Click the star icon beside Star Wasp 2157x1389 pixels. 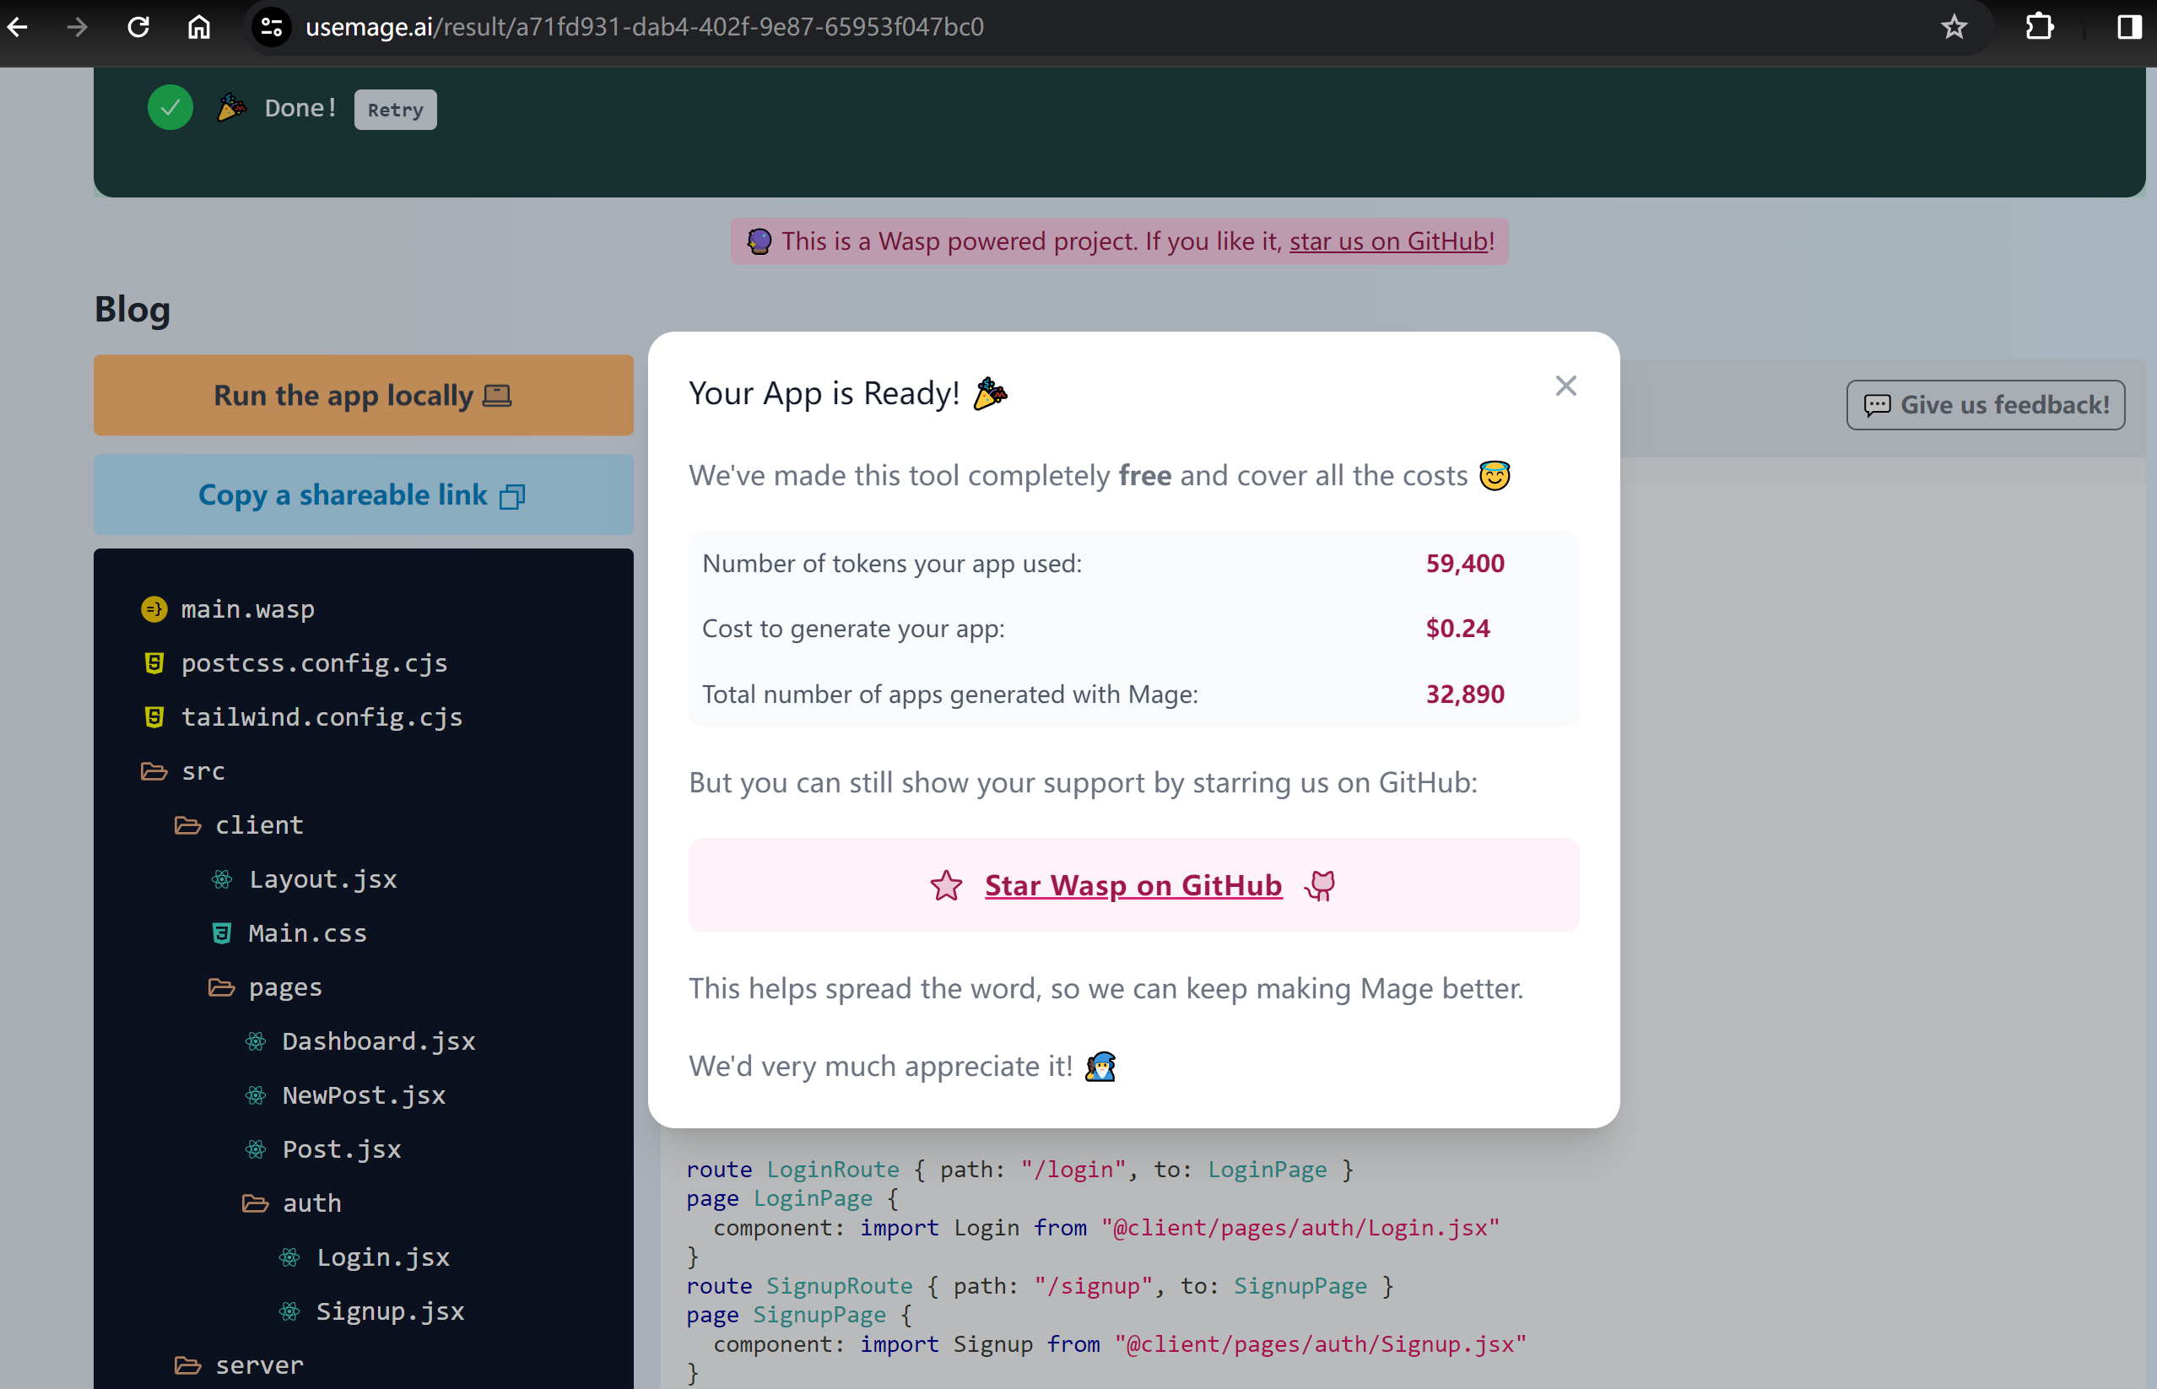[946, 886]
